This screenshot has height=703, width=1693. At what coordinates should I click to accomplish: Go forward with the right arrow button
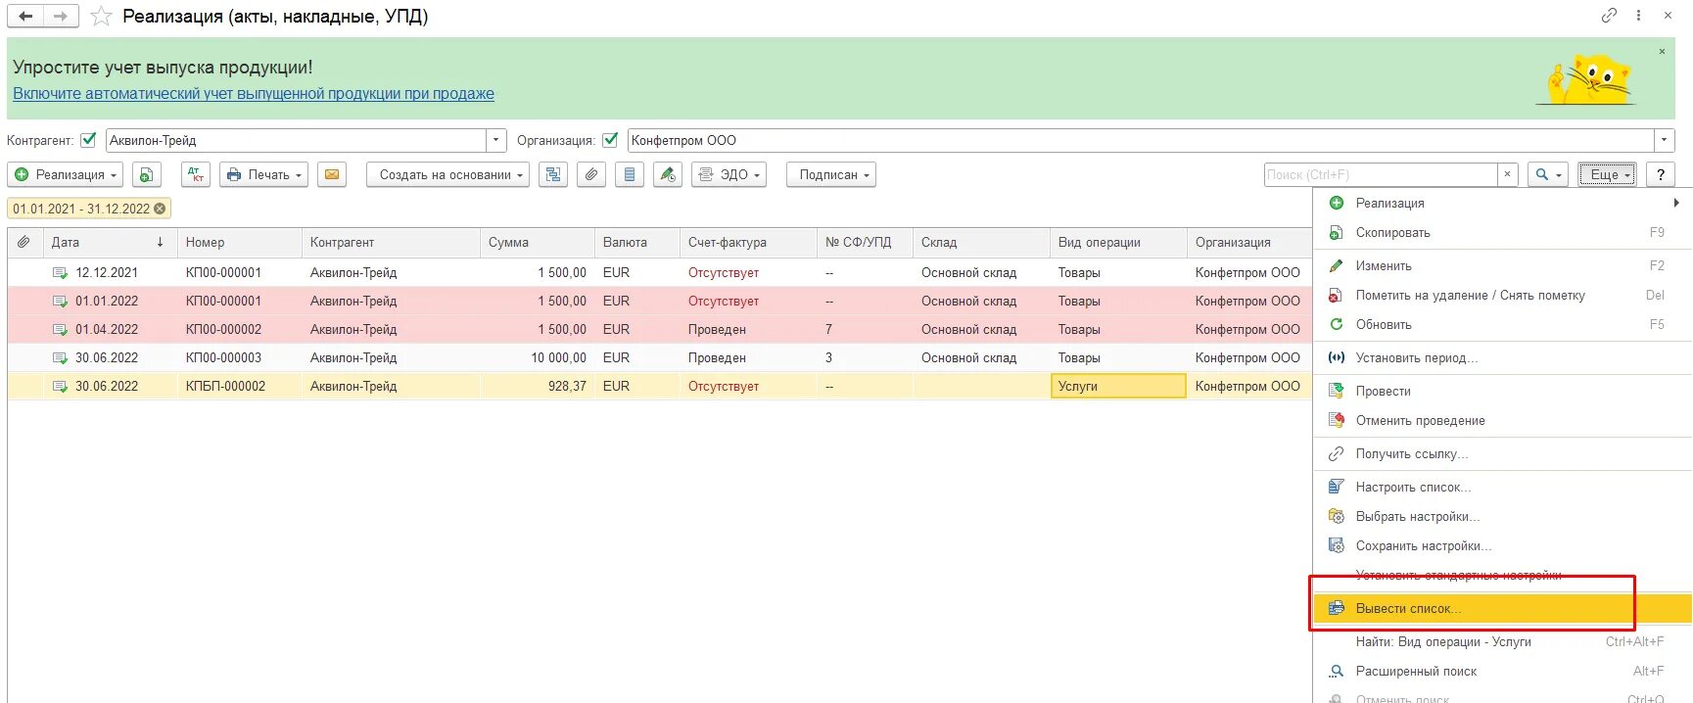61,16
